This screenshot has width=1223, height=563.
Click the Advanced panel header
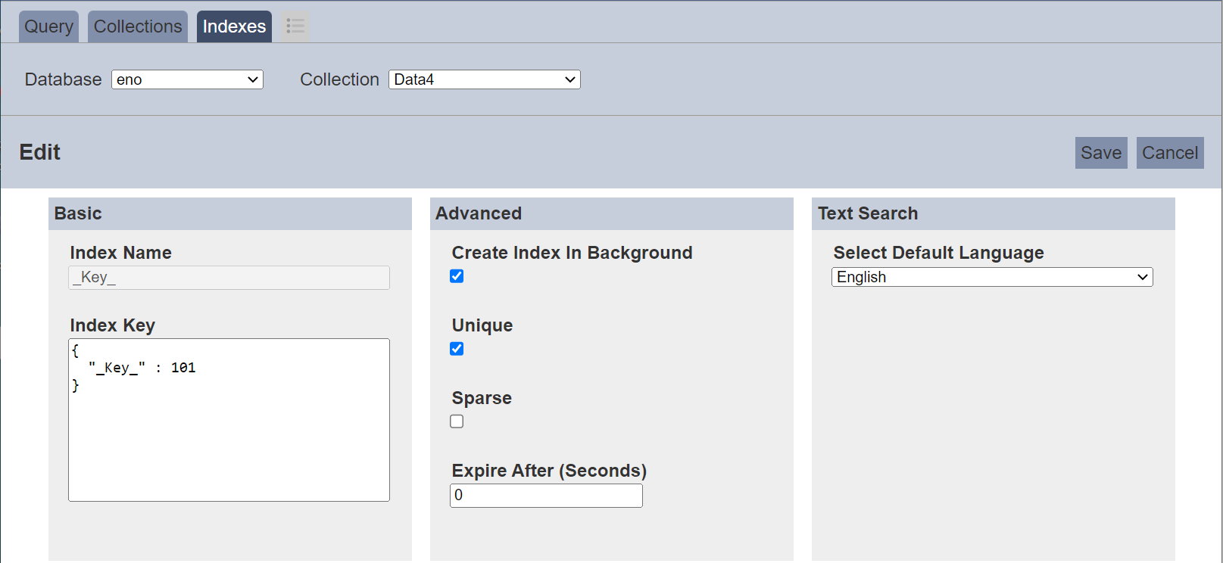[x=612, y=213]
